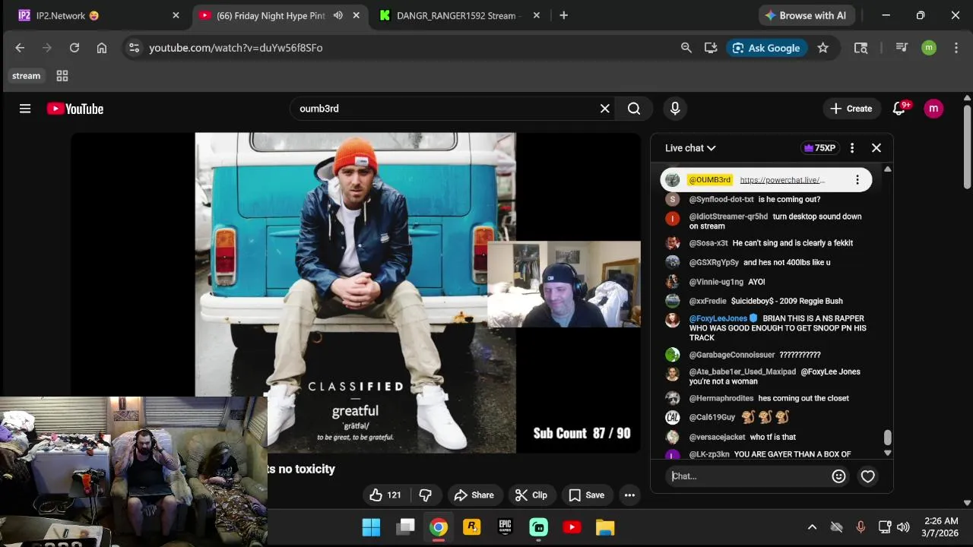Reload the current YouTube page
Image resolution: width=973 pixels, height=547 pixels.
point(74,48)
